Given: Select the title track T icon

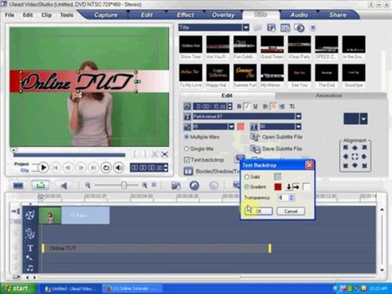Looking at the screenshot, I should (30, 248).
